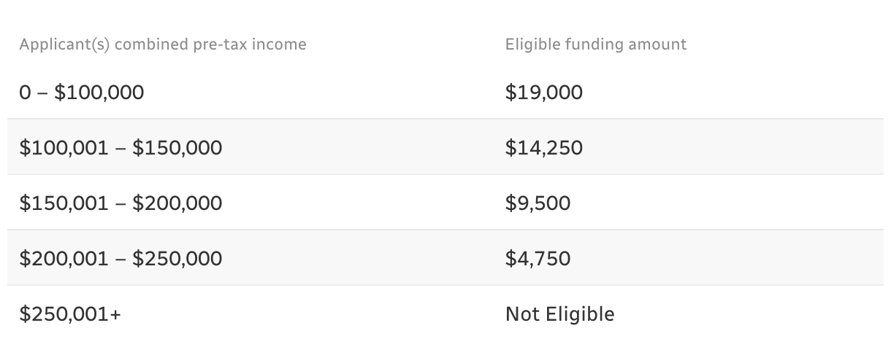Viewport: 891px width, 347px height.
Task: Click the 'Applicant(s) combined pre-tax income' column header
Action: point(163,44)
